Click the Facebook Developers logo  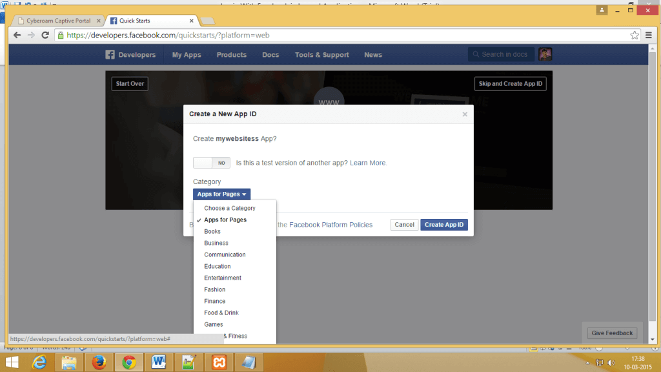point(130,55)
